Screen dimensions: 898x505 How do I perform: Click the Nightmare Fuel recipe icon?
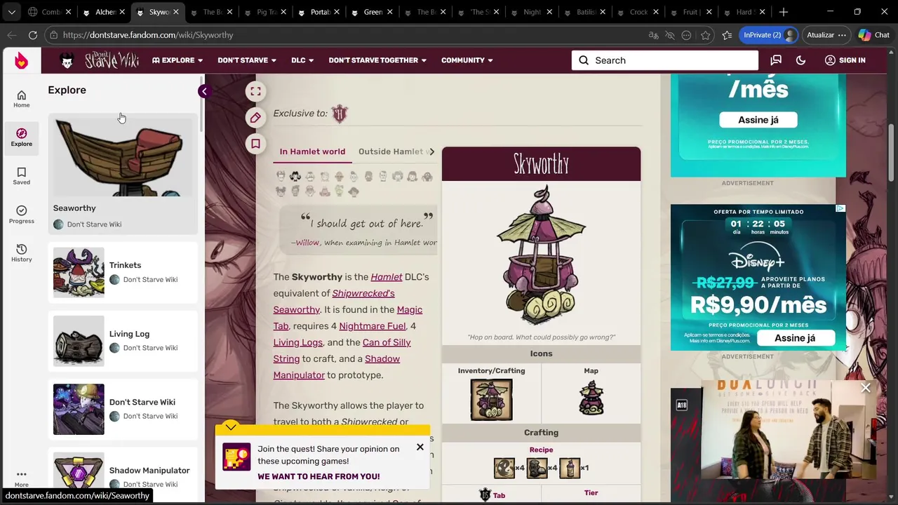click(504, 468)
